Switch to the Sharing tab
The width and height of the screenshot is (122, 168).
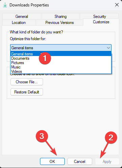[61, 17]
